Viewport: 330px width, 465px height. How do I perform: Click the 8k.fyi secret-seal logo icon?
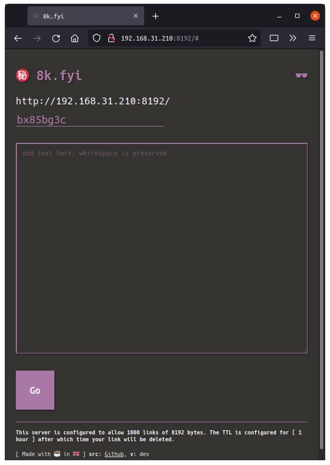22,75
